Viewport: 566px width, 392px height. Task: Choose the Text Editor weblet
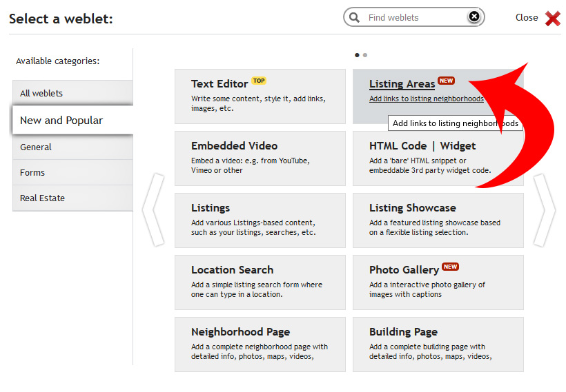(x=260, y=96)
